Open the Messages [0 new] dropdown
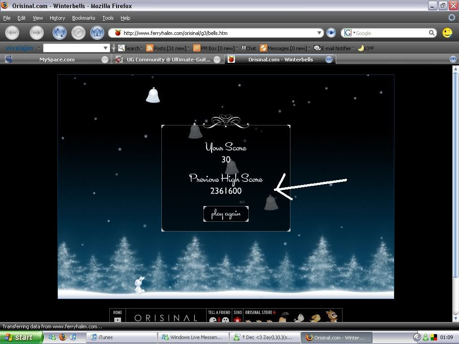The width and height of the screenshot is (459, 344). (x=309, y=48)
